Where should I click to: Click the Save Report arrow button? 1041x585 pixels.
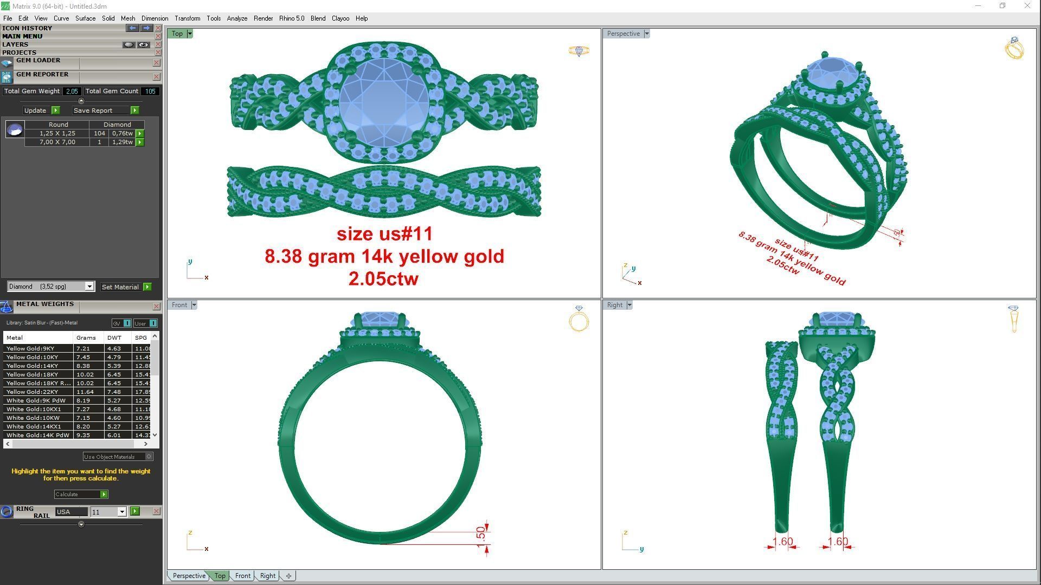tap(134, 110)
